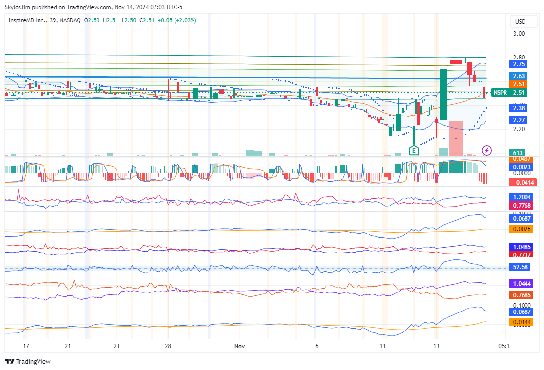Click the earnings E marker on chart
This screenshot has width=544, height=370.
(x=414, y=150)
